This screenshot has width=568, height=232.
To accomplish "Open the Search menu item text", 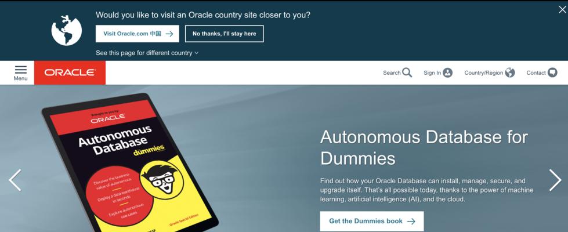I will [x=392, y=72].
